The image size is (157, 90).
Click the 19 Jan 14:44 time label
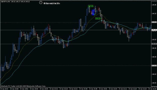14,89
